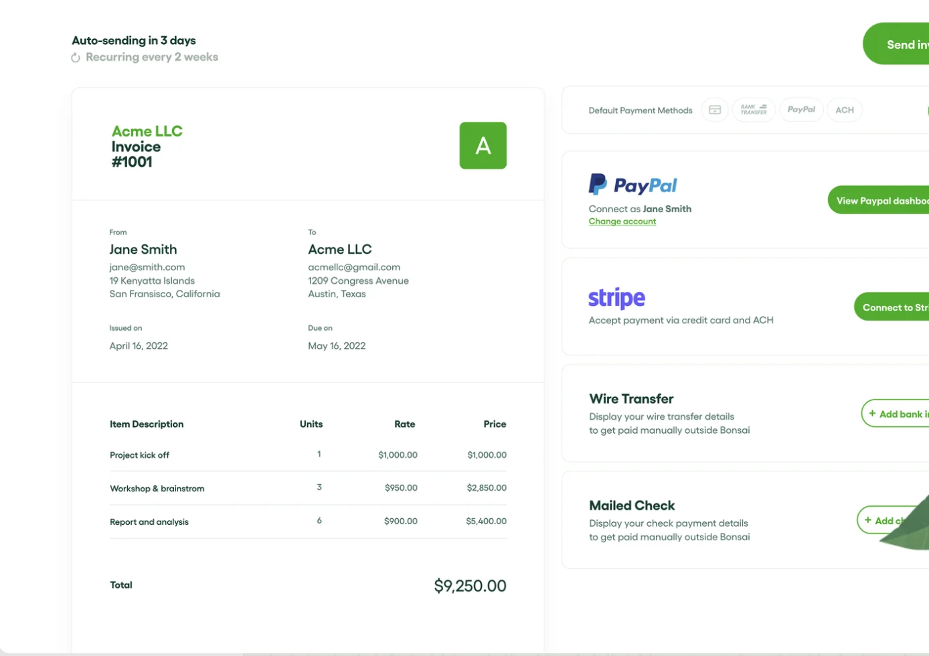The height and width of the screenshot is (656, 929).
Task: Click the $950.00 rate value
Action: [x=401, y=487]
